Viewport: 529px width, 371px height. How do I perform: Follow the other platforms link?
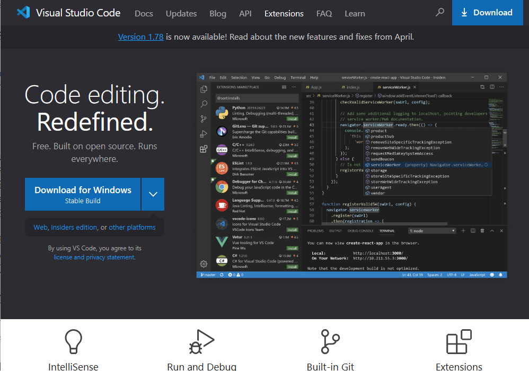[133, 228]
